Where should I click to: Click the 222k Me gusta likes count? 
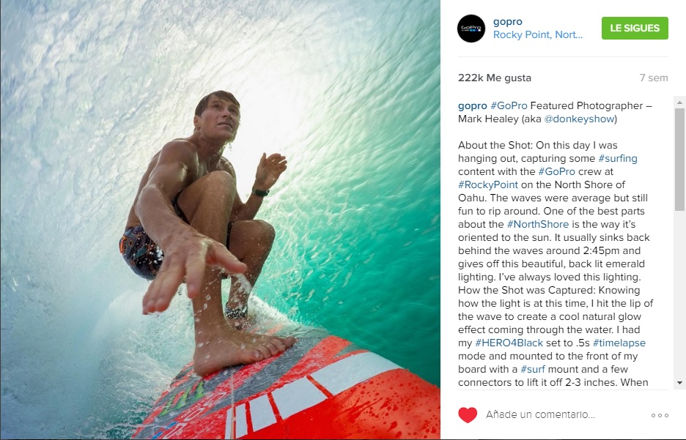tap(495, 78)
